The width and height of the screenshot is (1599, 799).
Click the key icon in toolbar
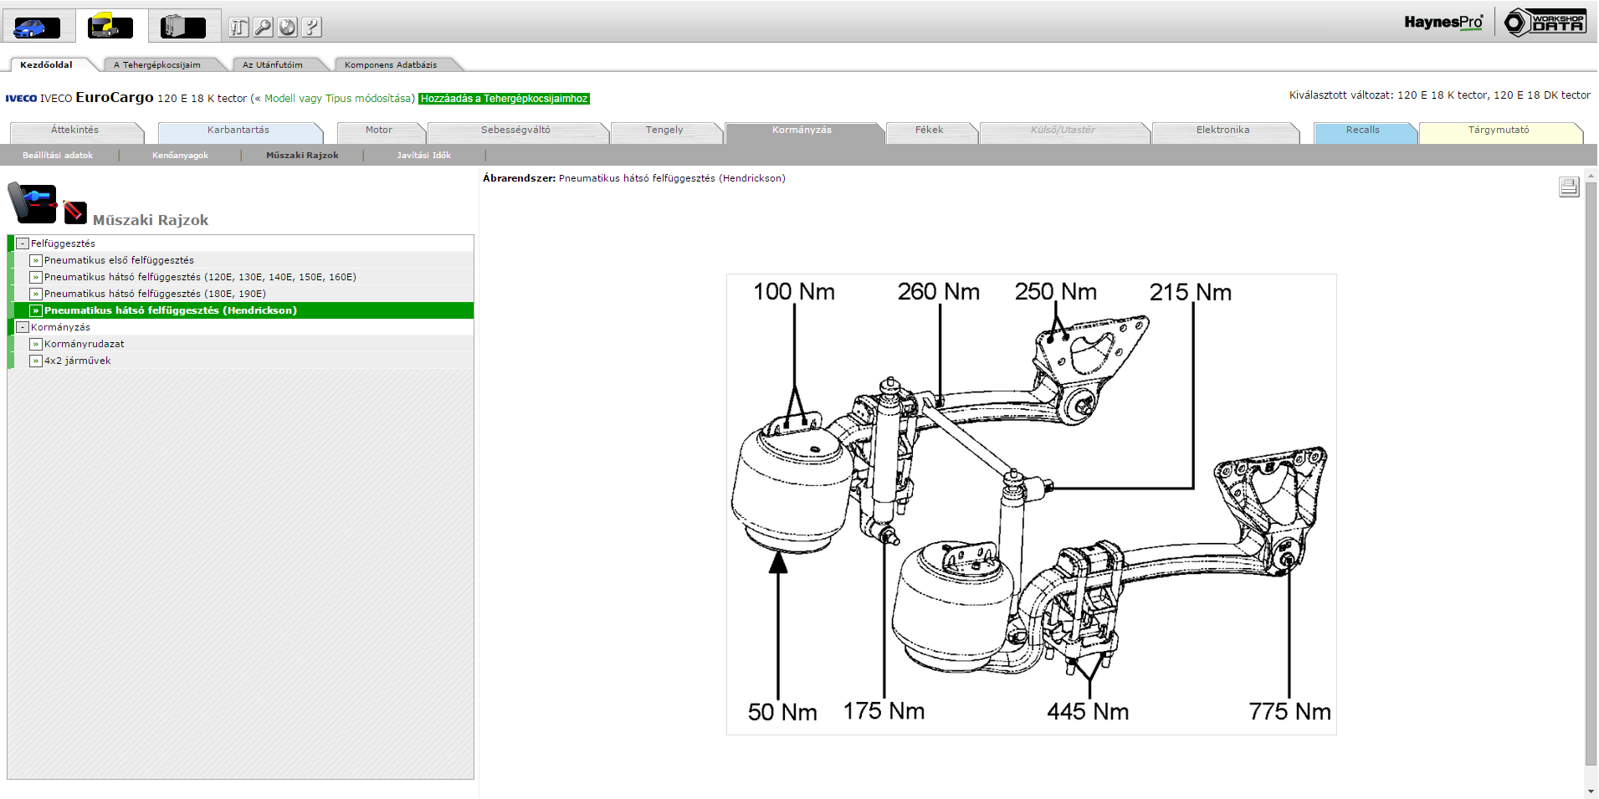(263, 28)
